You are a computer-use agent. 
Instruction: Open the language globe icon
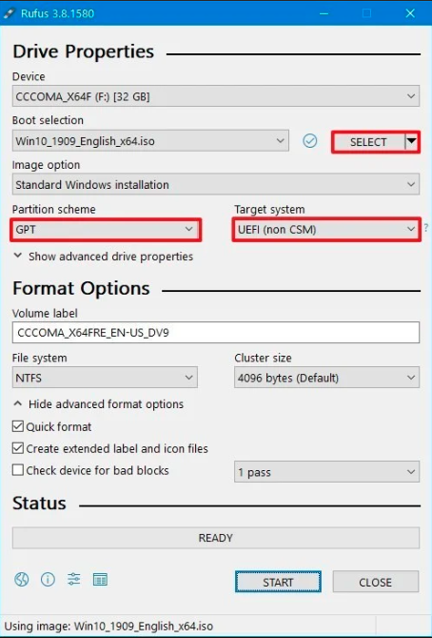pyautogui.click(x=22, y=579)
